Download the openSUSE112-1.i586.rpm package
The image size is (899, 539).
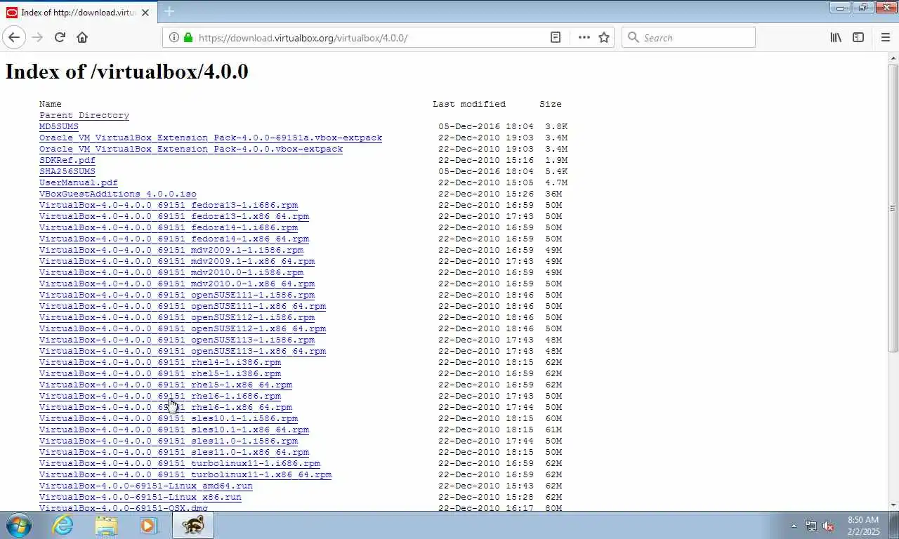tap(177, 317)
